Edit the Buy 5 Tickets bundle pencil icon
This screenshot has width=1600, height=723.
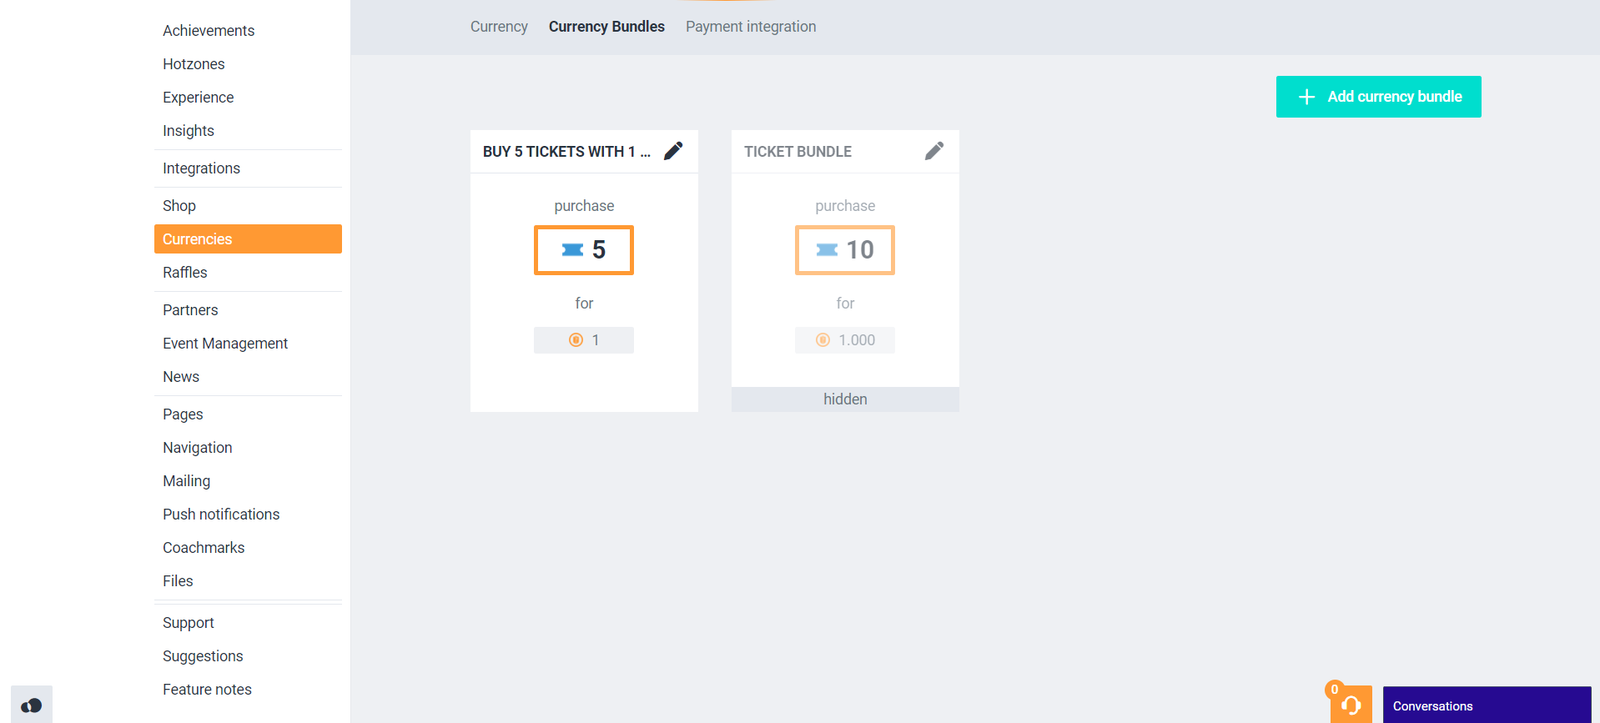(673, 151)
